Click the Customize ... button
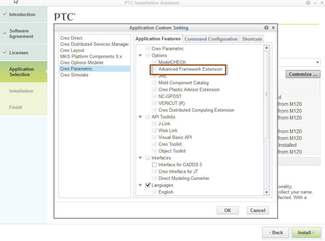The image size is (325, 241). (303, 74)
